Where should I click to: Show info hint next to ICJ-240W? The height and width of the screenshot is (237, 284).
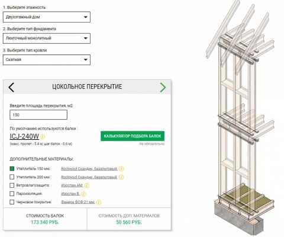click(43, 136)
